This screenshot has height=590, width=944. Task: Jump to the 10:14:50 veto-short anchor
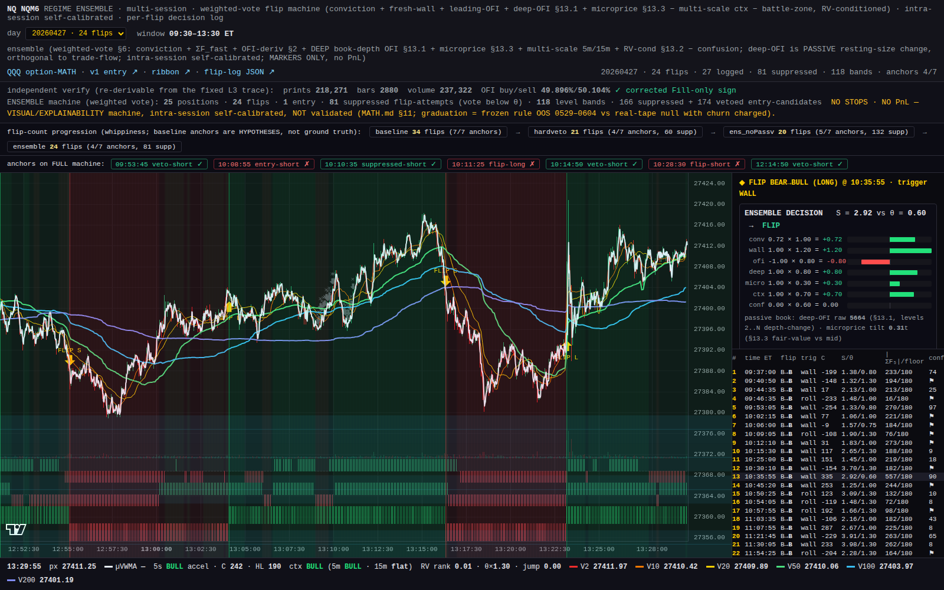point(594,164)
